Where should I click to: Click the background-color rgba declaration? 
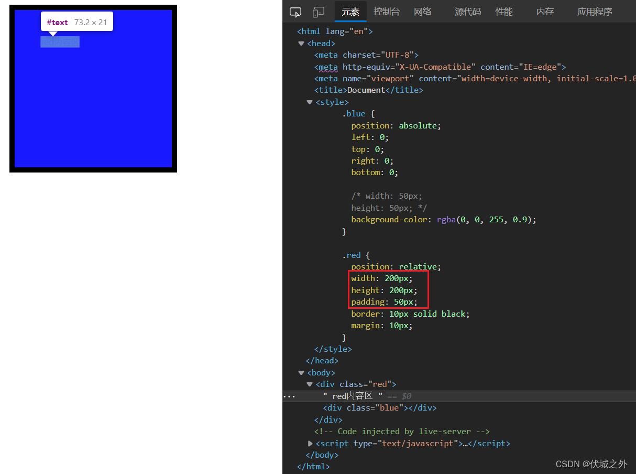pyautogui.click(x=444, y=220)
